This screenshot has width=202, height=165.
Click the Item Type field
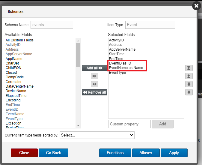click(150, 25)
